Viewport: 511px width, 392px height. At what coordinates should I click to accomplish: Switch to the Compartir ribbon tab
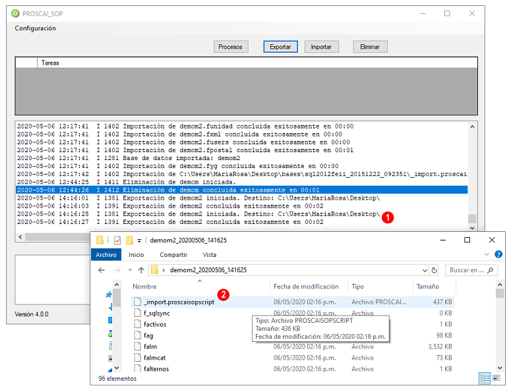tap(173, 254)
